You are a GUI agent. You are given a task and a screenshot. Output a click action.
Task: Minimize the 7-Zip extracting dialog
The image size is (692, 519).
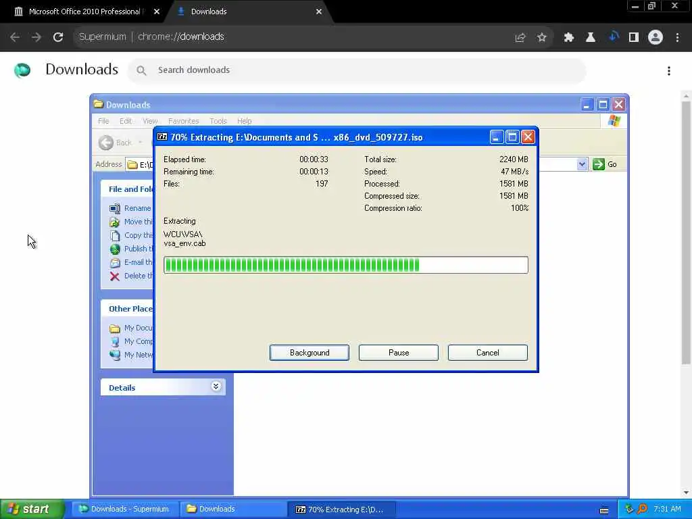point(496,137)
